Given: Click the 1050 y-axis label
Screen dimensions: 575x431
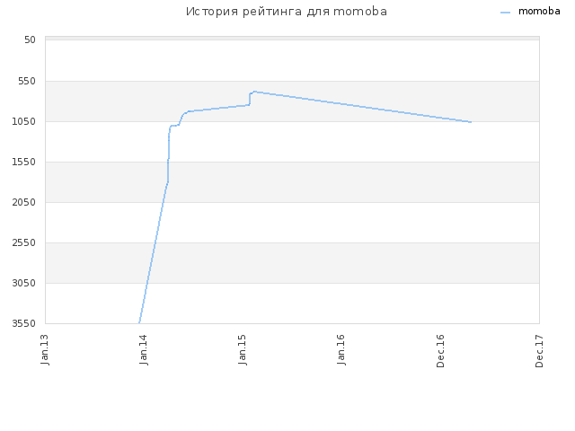Looking at the screenshot, I should pos(24,121).
